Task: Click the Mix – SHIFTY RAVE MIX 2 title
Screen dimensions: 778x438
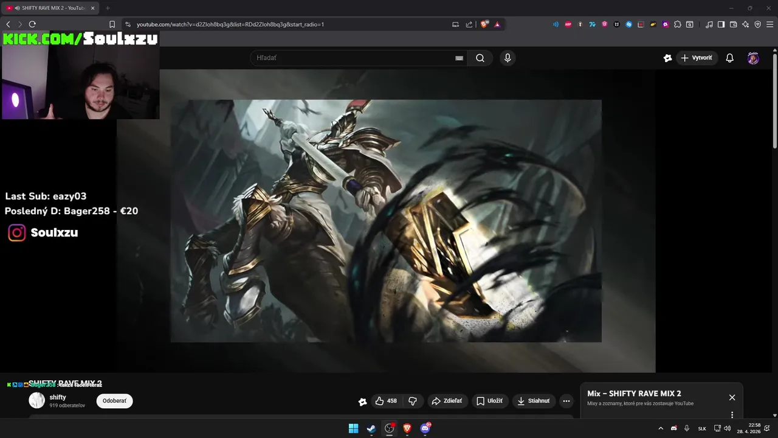Action: [x=634, y=394]
